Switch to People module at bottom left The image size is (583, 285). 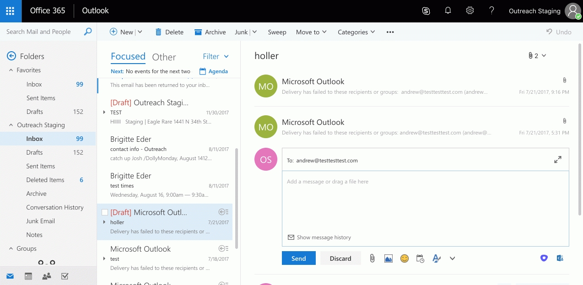point(46,276)
